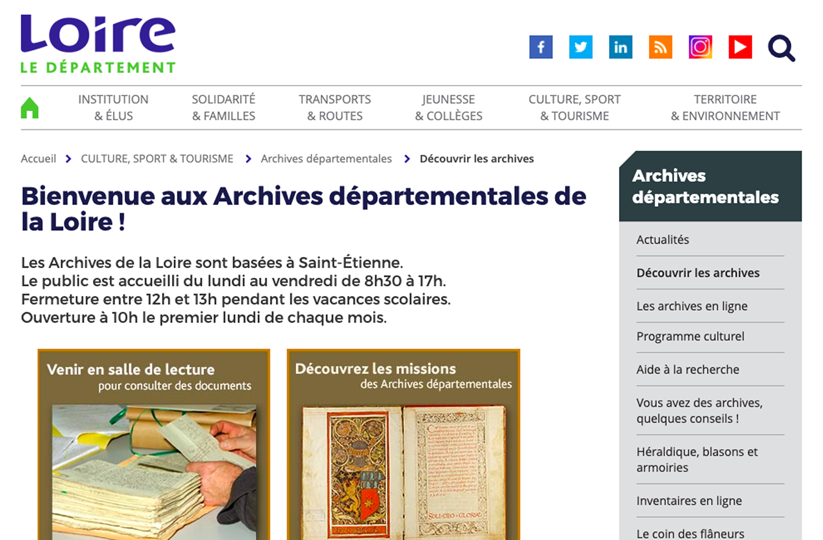Viewport: 823px width, 540px height.
Task: Click the search magnifier icon
Action: coord(781,48)
